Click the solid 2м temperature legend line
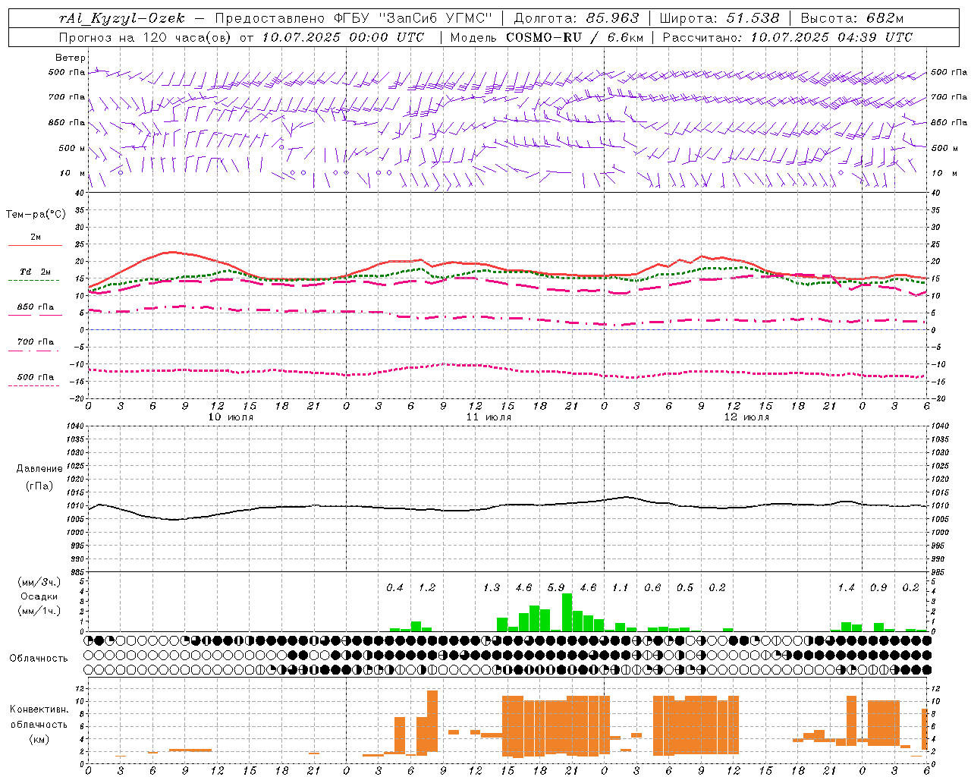 tap(35, 246)
